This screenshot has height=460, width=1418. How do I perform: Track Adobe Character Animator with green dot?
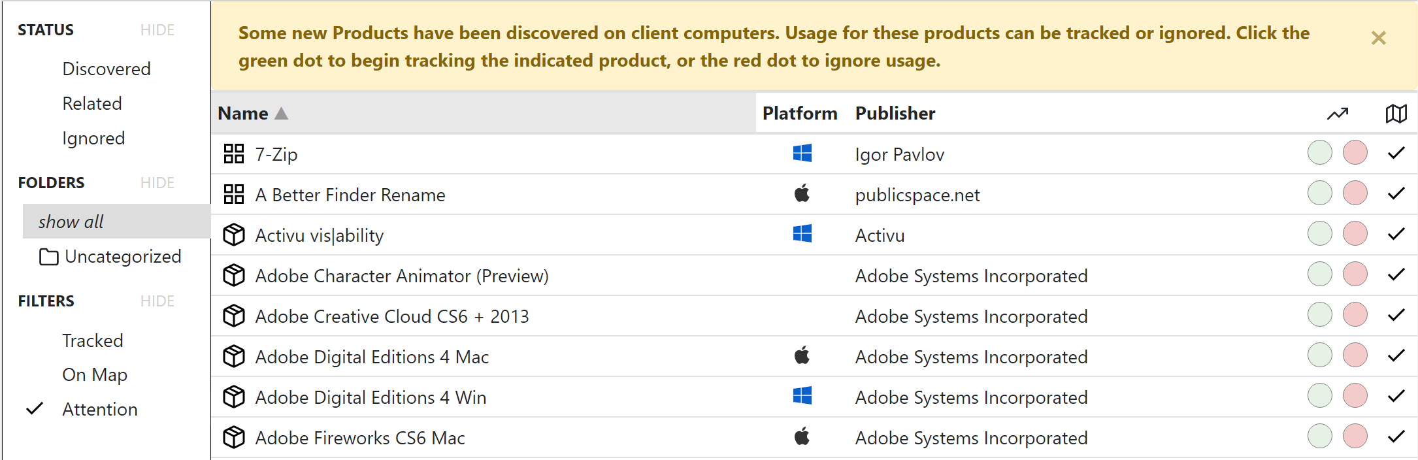click(1320, 274)
